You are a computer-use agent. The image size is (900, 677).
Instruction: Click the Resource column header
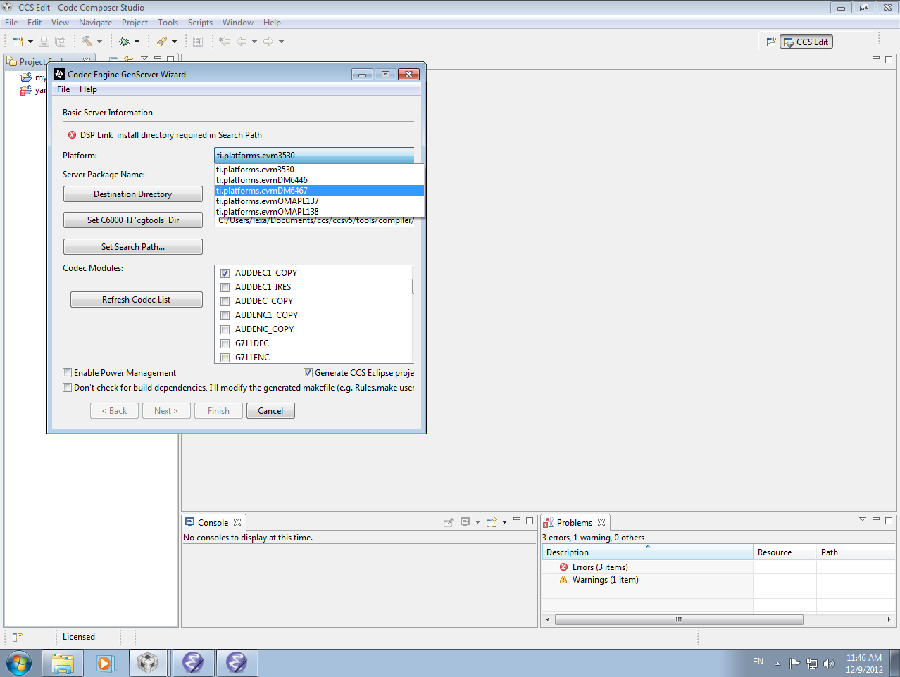coord(785,552)
